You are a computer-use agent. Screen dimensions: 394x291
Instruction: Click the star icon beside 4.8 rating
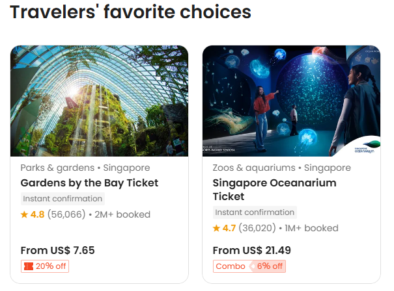click(24, 214)
